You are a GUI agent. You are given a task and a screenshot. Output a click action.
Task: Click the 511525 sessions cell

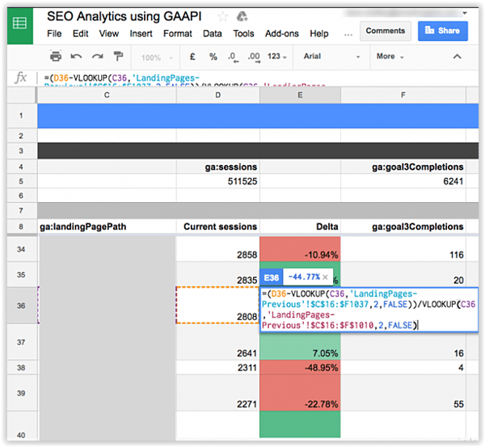[217, 181]
